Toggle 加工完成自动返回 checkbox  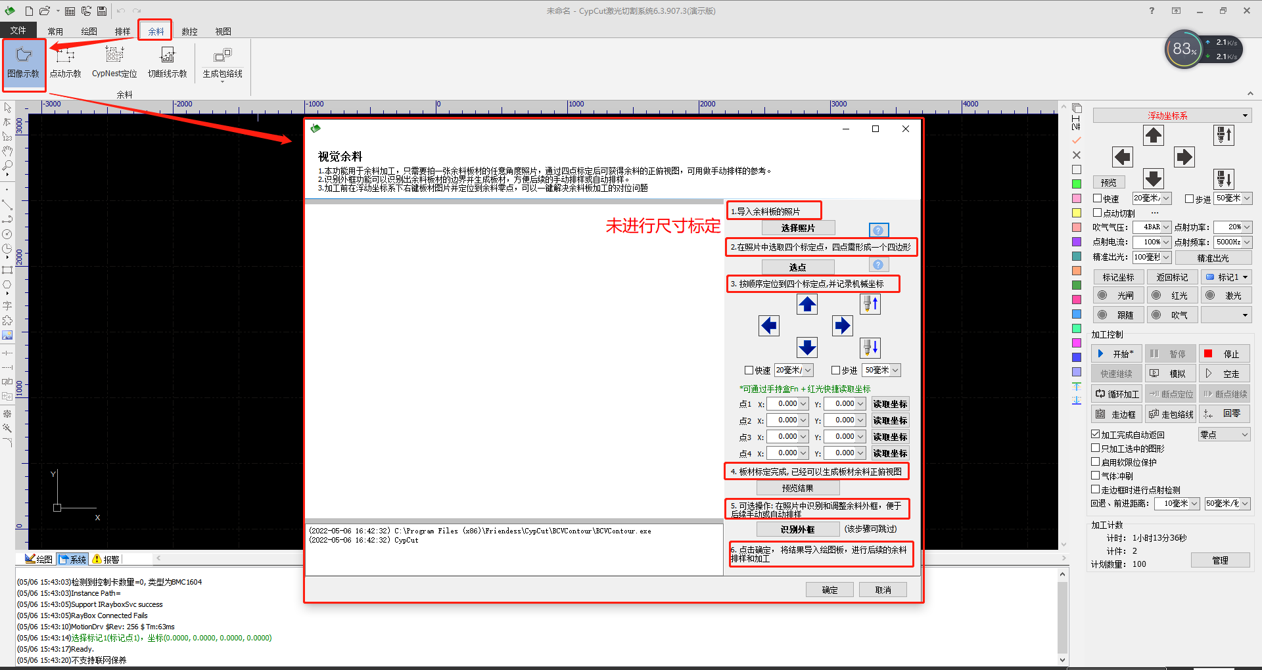point(1096,434)
